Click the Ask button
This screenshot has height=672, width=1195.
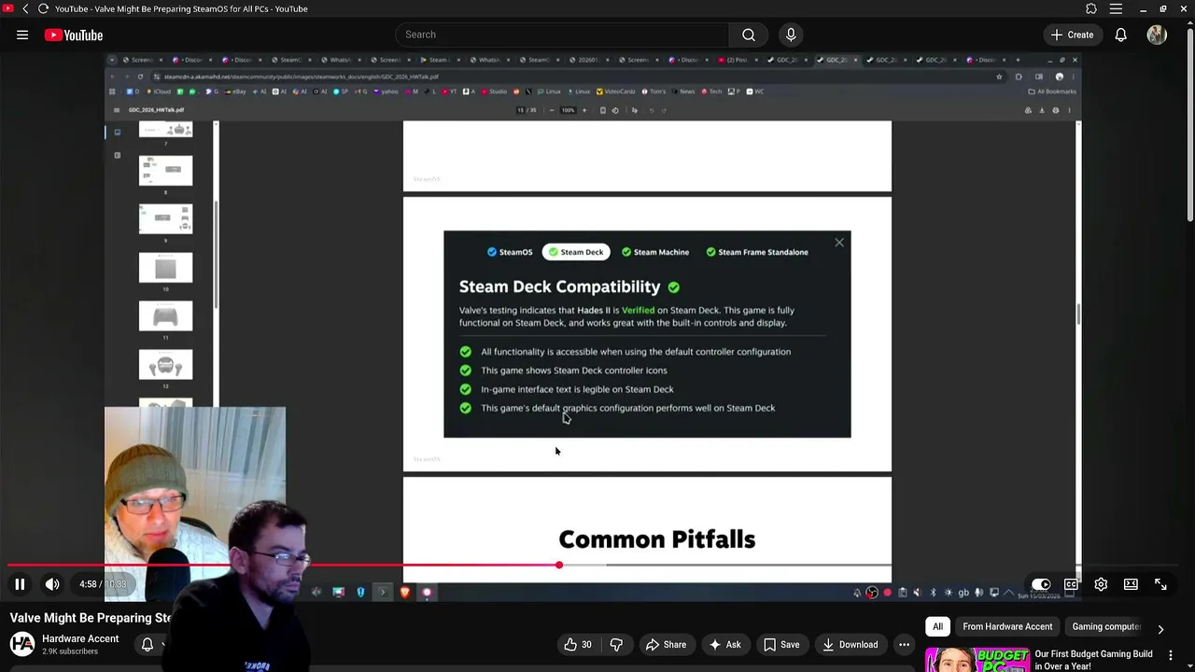[724, 644]
